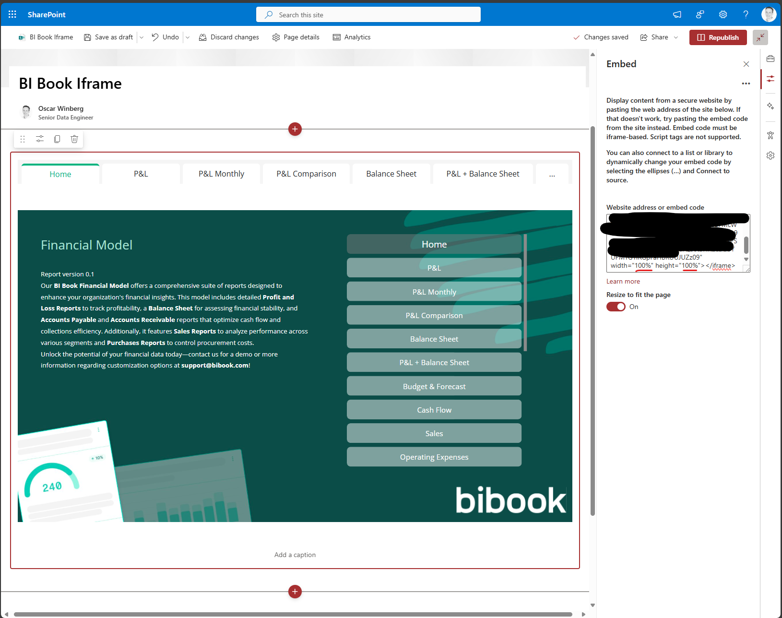Click the Sales navigation button
This screenshot has width=782, height=618.
(x=434, y=433)
